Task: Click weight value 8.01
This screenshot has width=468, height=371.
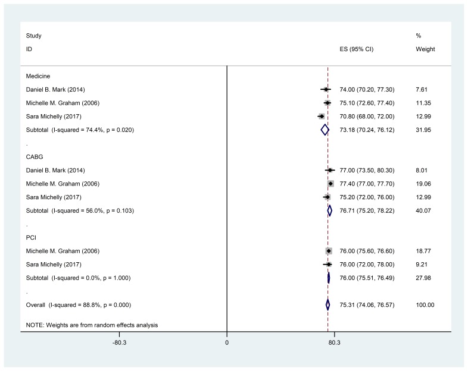Action: point(422,171)
